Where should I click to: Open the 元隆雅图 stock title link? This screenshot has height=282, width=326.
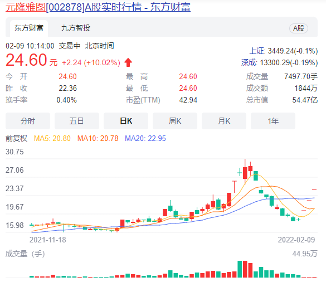pos(98,7)
